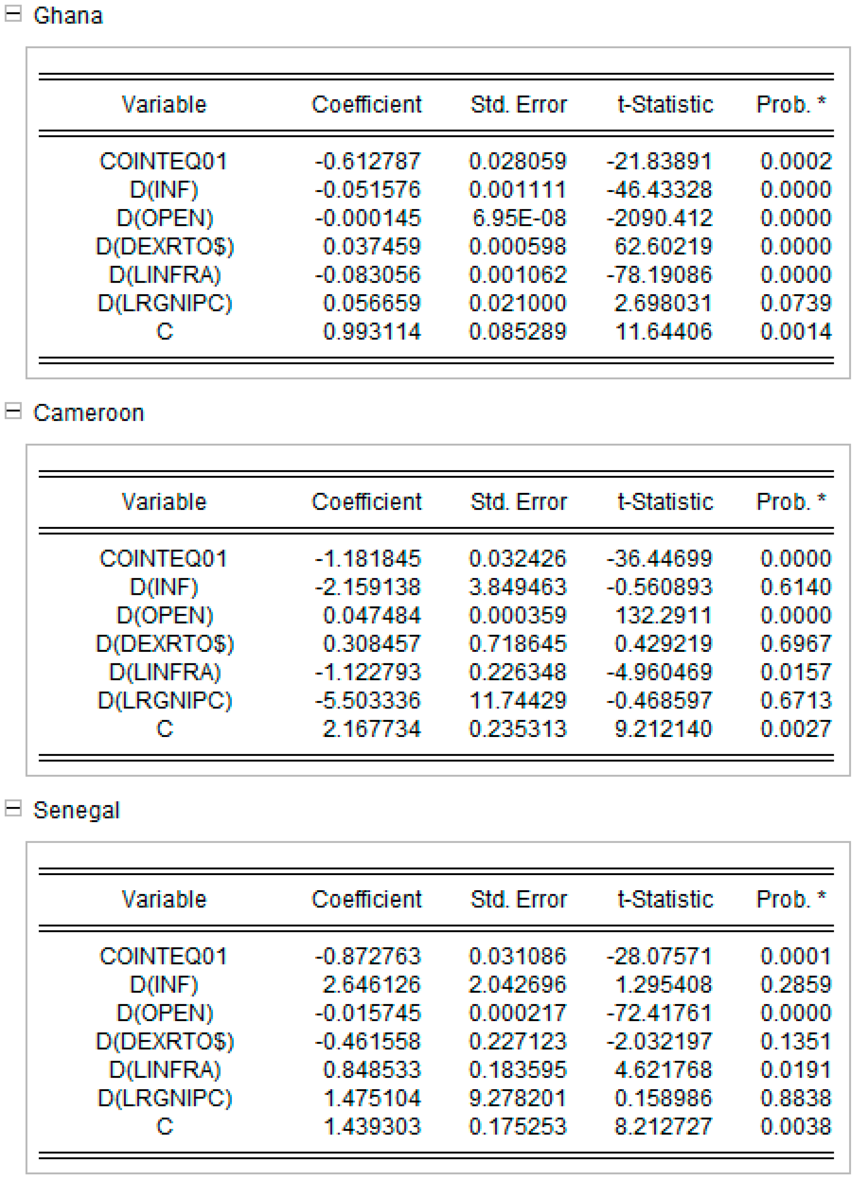Click the Coefficient header in Ghana table

(367, 105)
